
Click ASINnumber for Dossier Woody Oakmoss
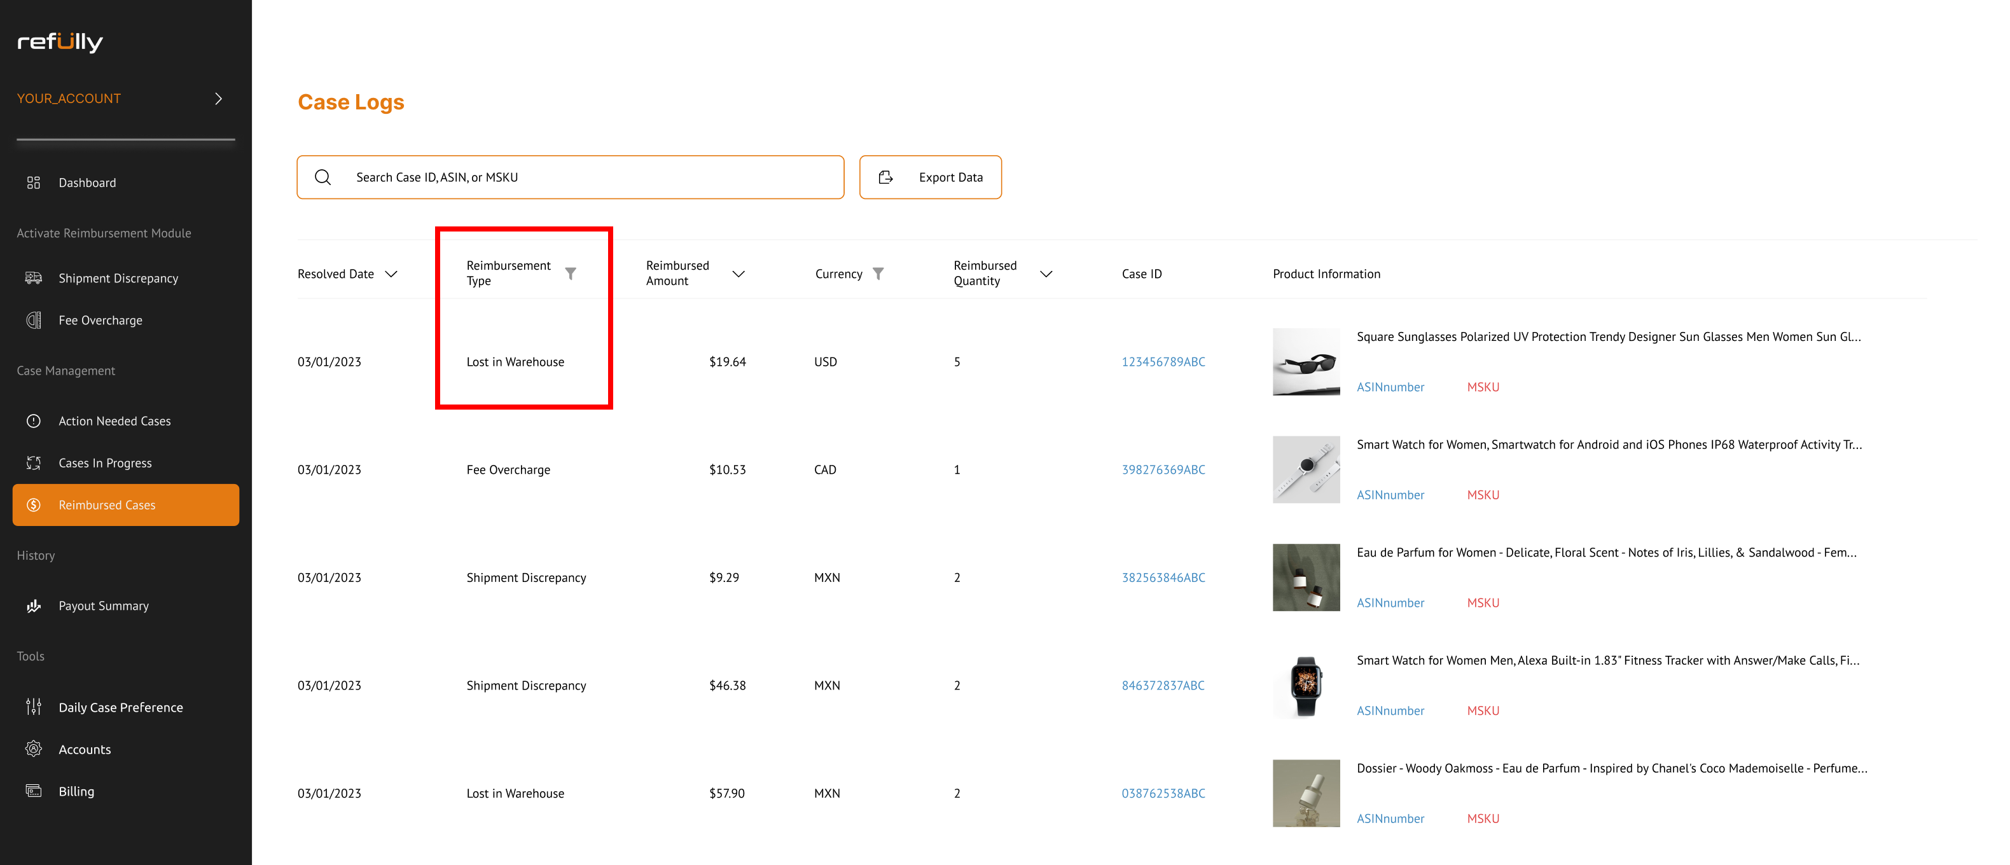(1390, 819)
